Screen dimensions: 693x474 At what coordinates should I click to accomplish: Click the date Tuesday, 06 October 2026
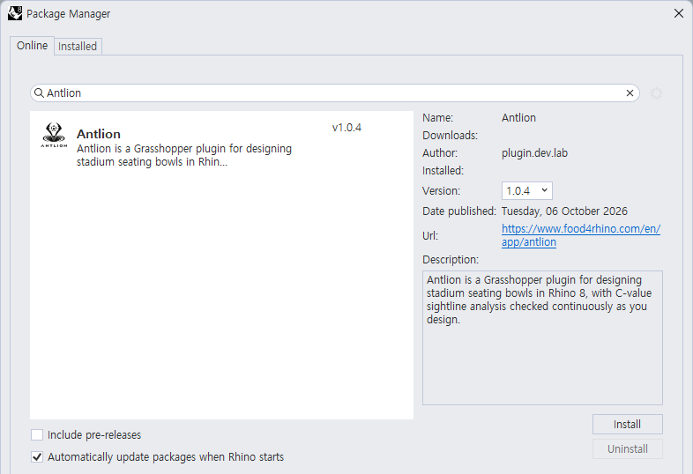pos(564,211)
